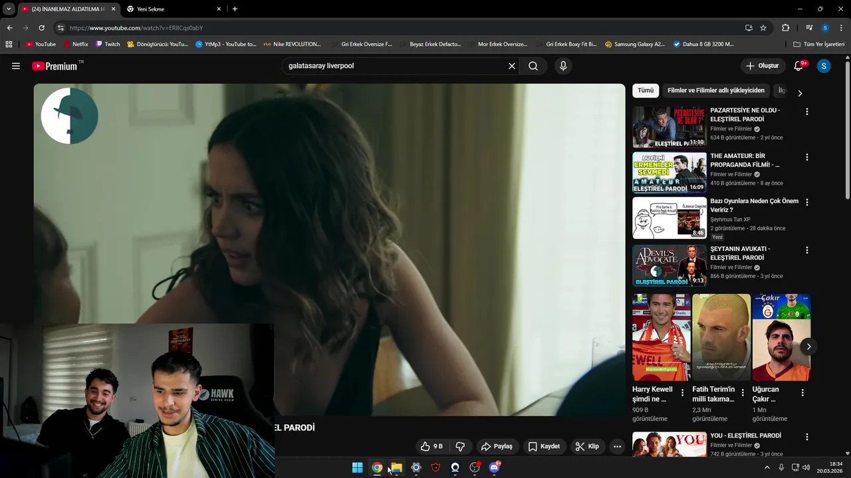851x478 pixels.
Task: Bookmark this page with star icon
Action: [763, 28]
